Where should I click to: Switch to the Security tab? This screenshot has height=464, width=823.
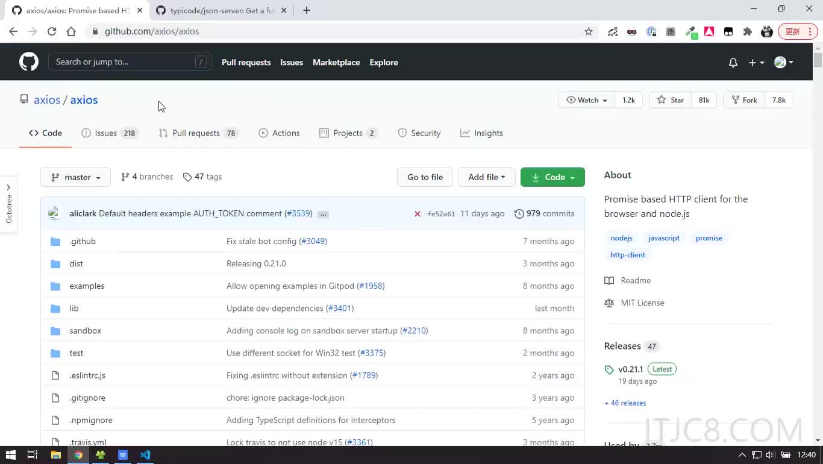point(419,133)
